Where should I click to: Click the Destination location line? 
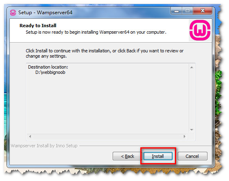coord(48,67)
